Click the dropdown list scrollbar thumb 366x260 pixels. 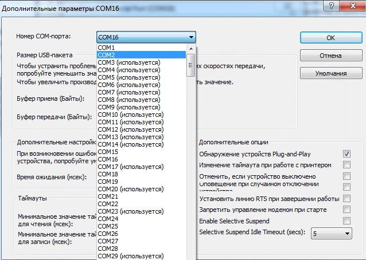click(191, 65)
